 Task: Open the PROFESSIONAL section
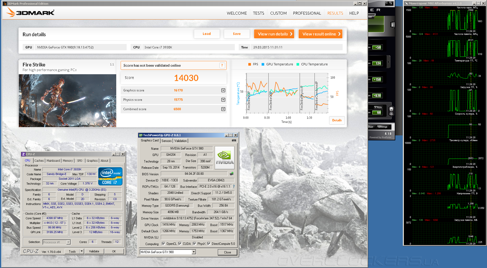[x=307, y=13]
